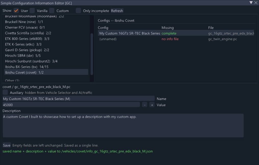This screenshot has width=259, height=165.
Task: Close the Simple Configuration Information Editor window
Action: [x=256, y=3]
